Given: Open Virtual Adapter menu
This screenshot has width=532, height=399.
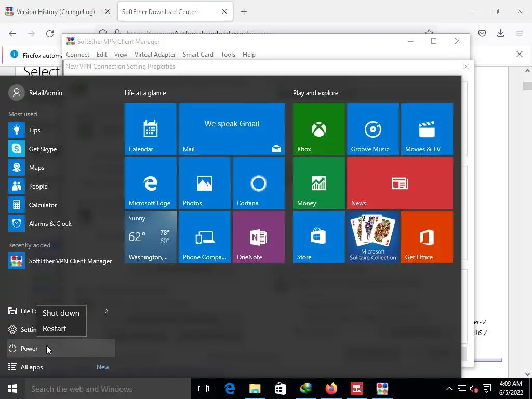Looking at the screenshot, I should coord(155,54).
